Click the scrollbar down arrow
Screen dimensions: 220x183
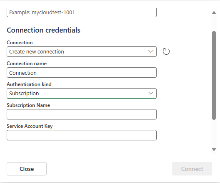tap(214, 149)
